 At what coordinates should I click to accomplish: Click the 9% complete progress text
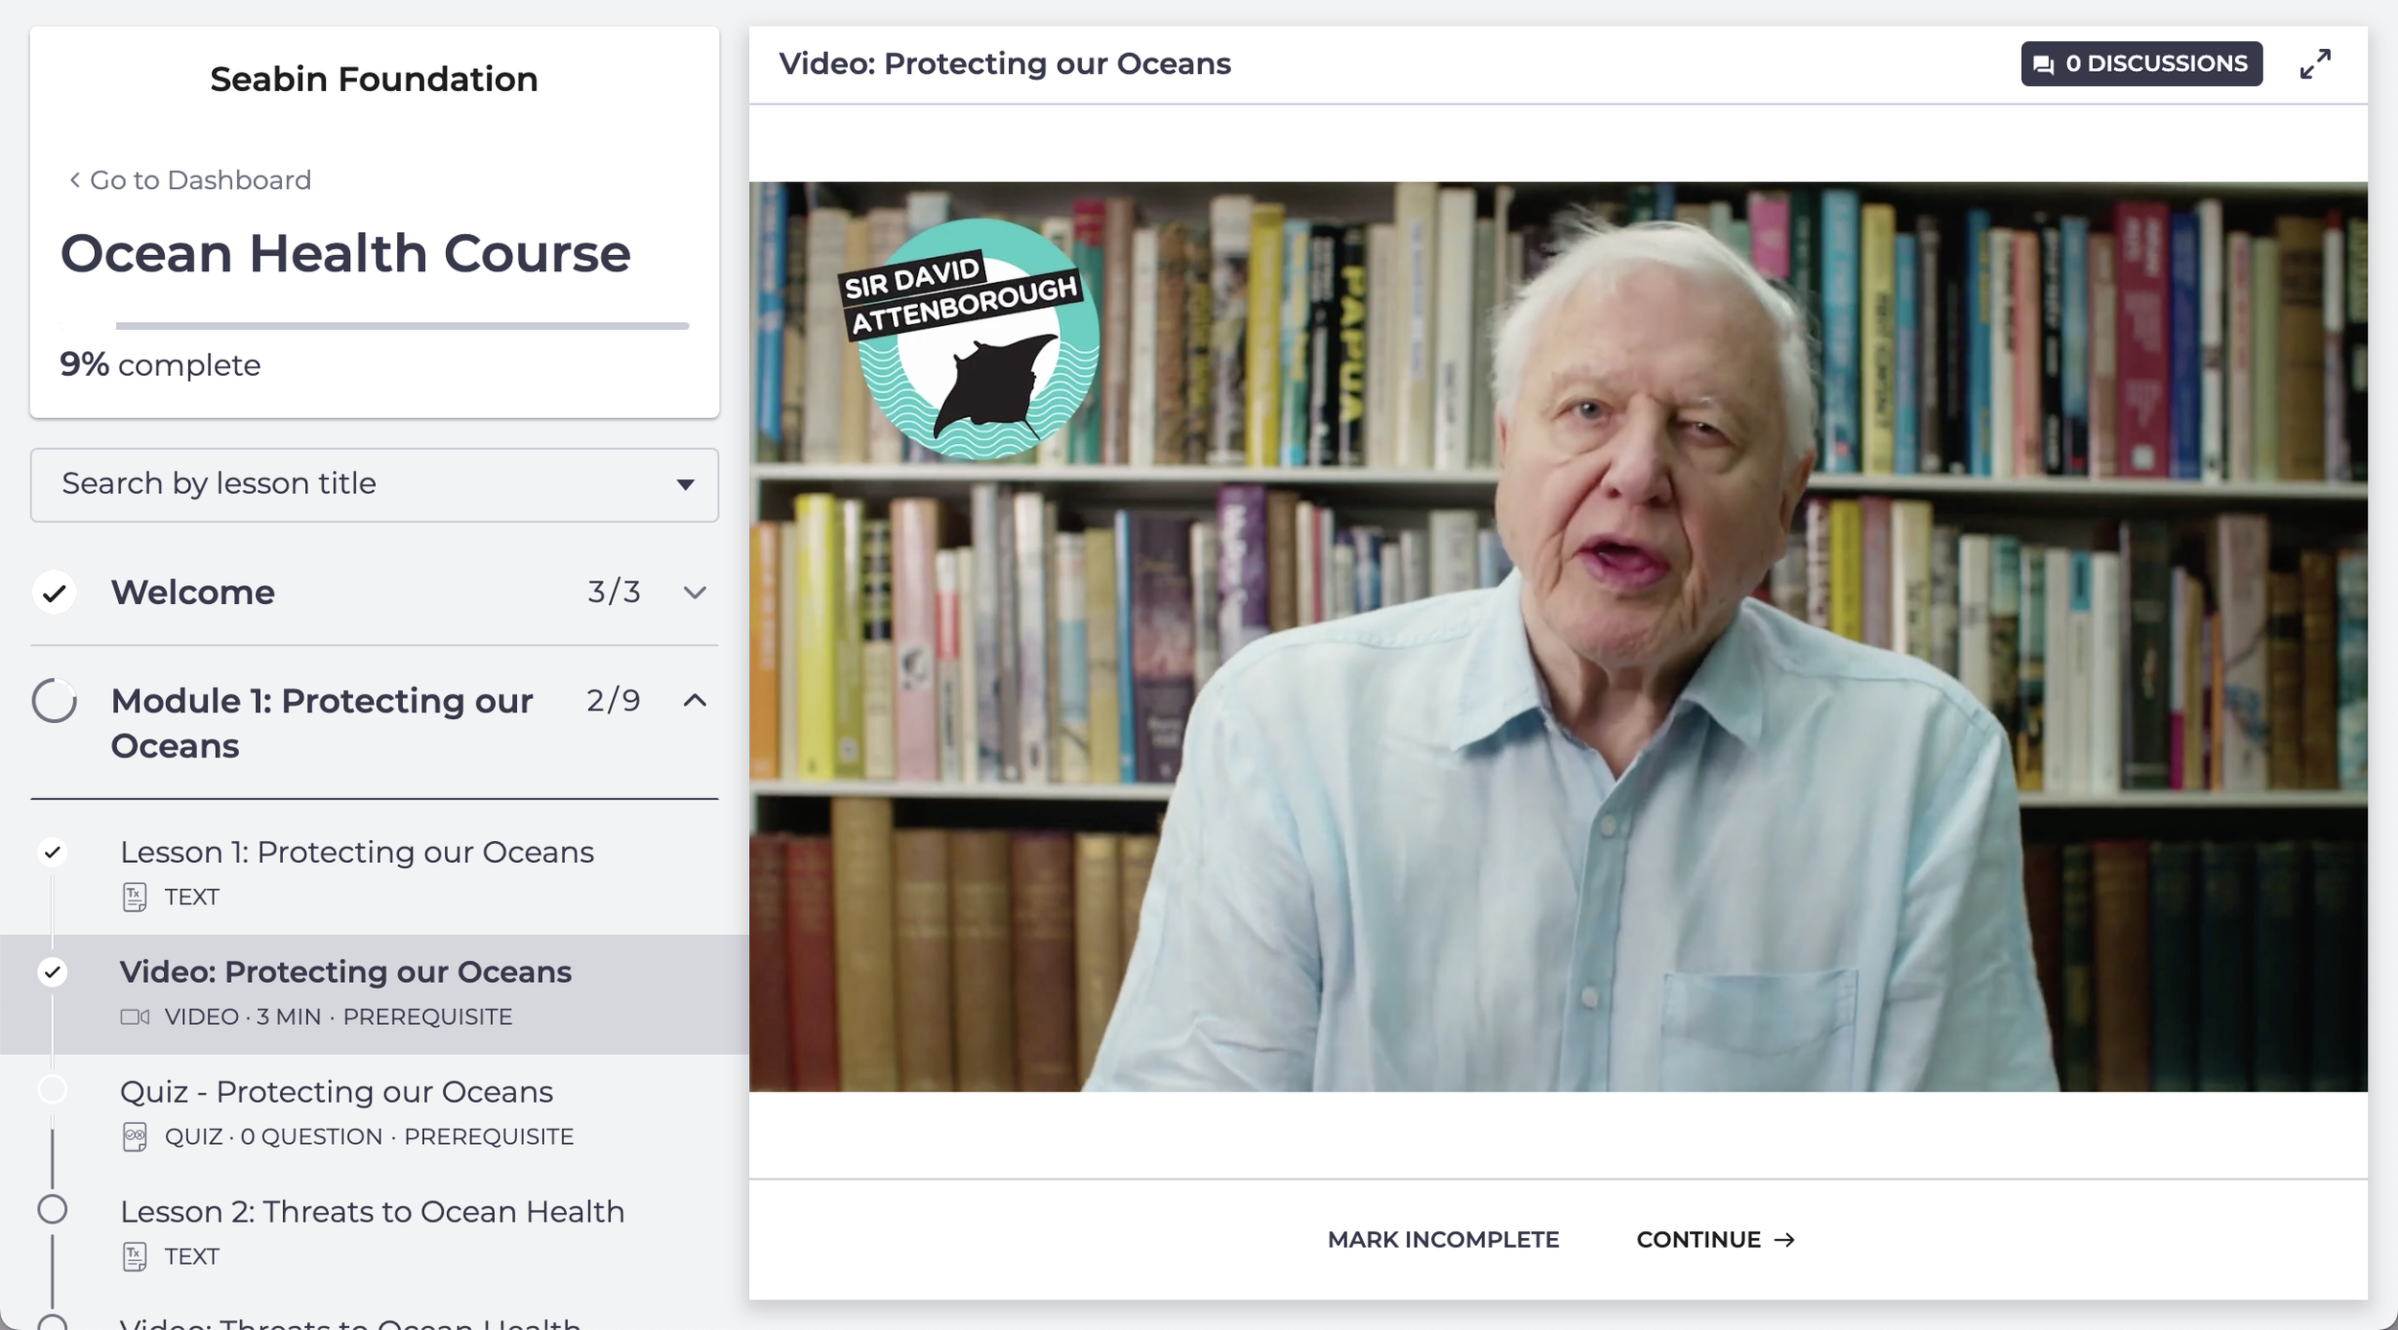pos(160,365)
